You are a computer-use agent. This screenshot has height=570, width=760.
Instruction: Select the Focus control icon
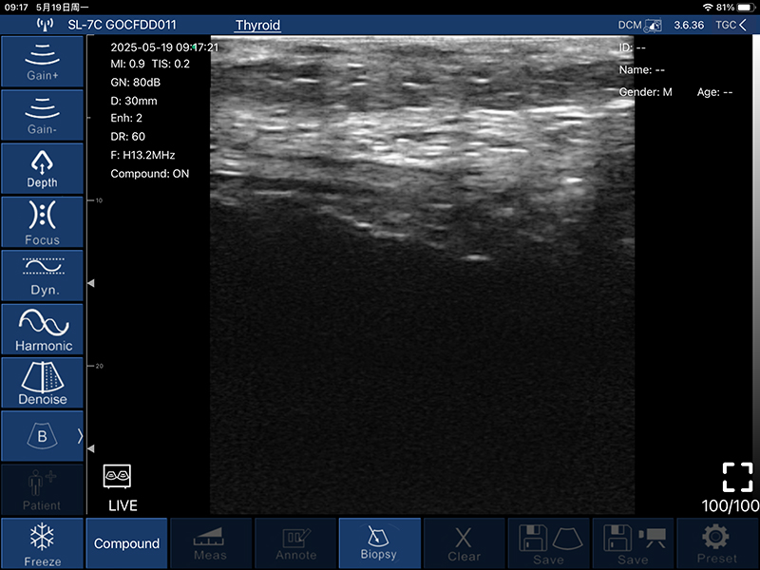[x=42, y=222]
